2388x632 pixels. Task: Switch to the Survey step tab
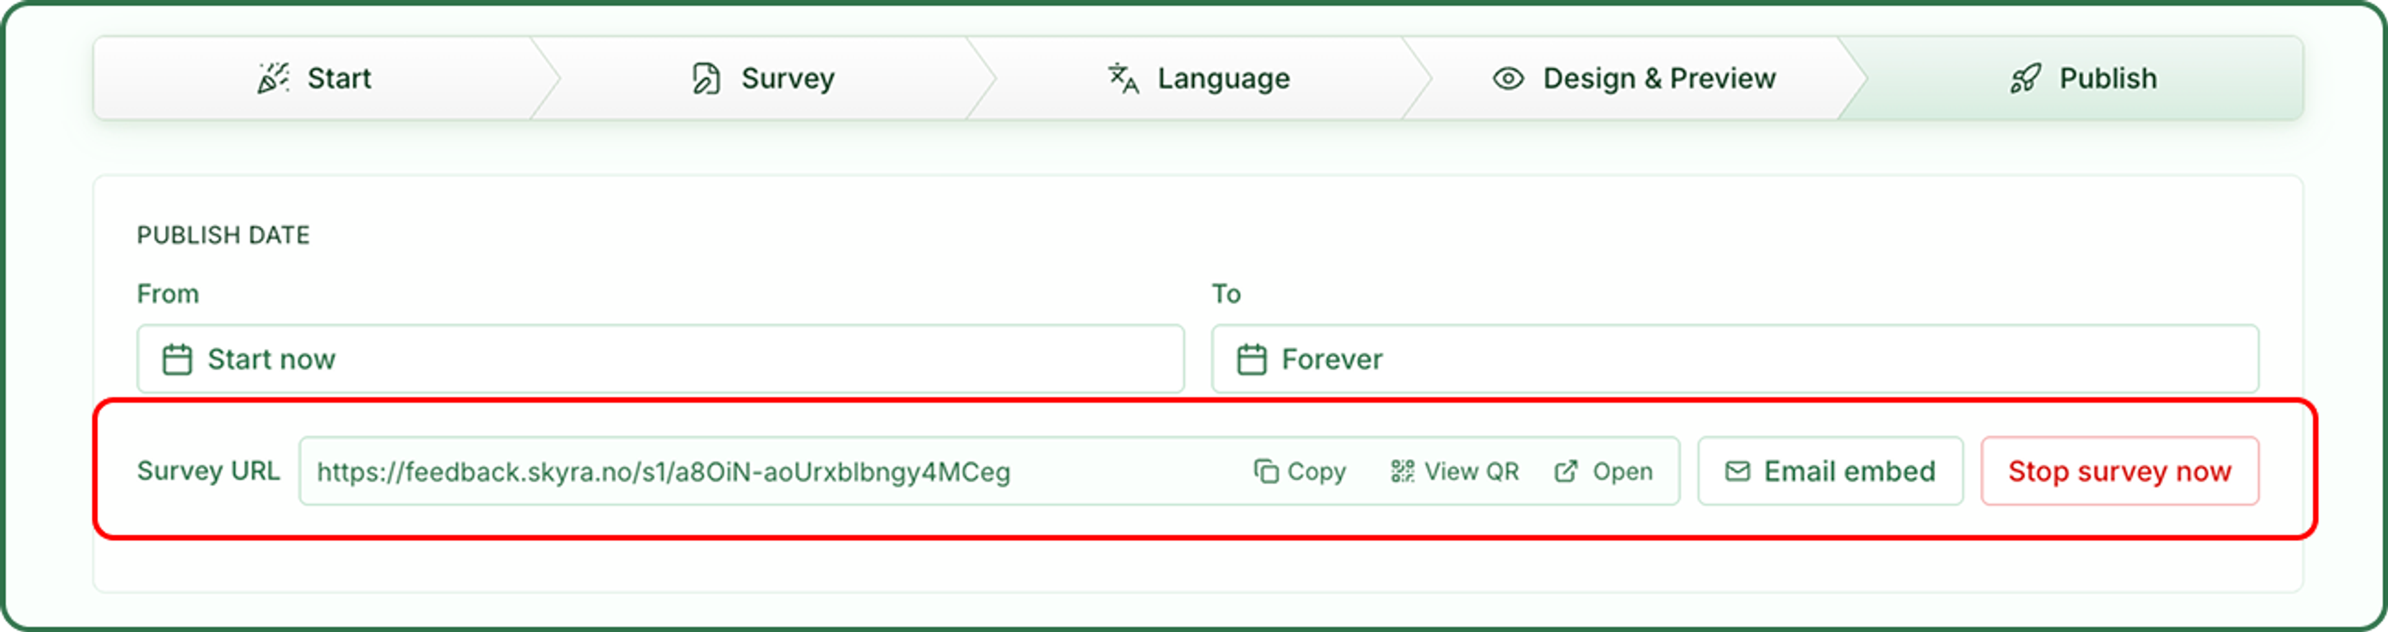coord(764,79)
